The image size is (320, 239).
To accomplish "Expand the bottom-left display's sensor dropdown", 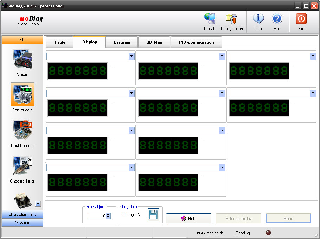I will tap(132, 168).
